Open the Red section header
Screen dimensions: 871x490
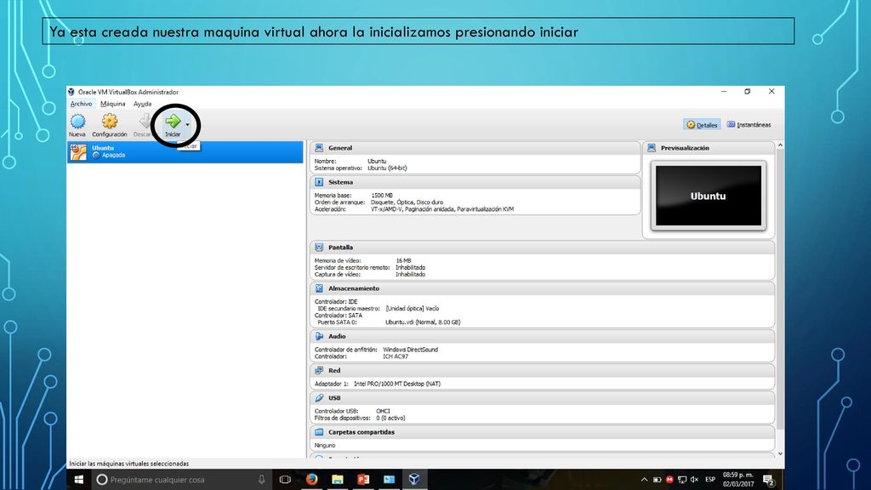point(542,370)
